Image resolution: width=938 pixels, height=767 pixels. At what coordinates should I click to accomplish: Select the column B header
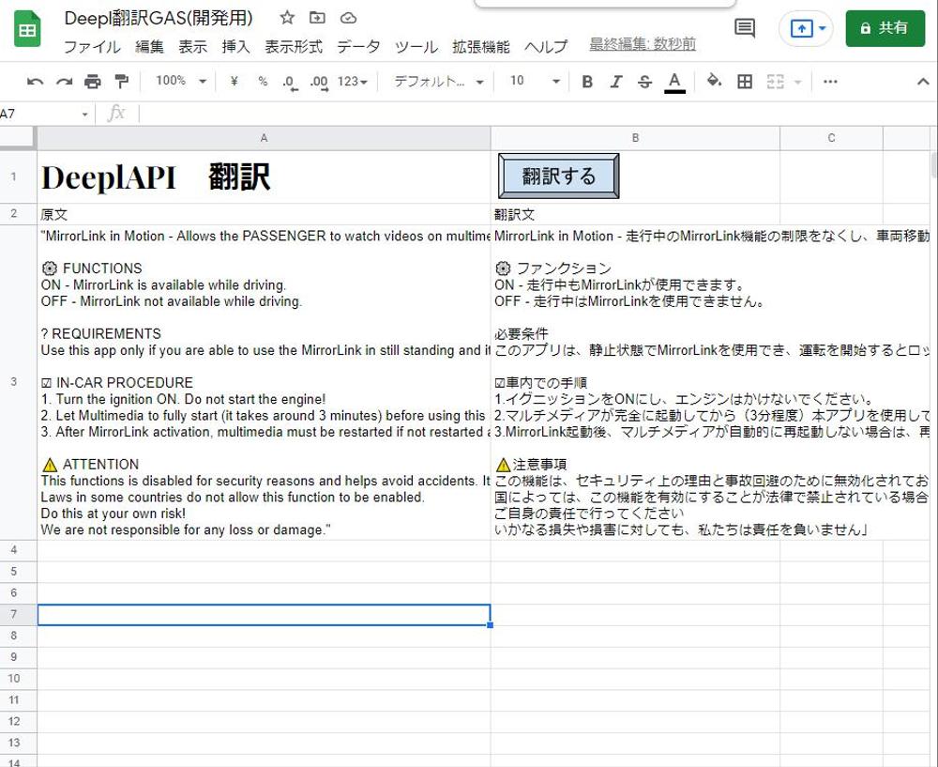click(x=635, y=138)
